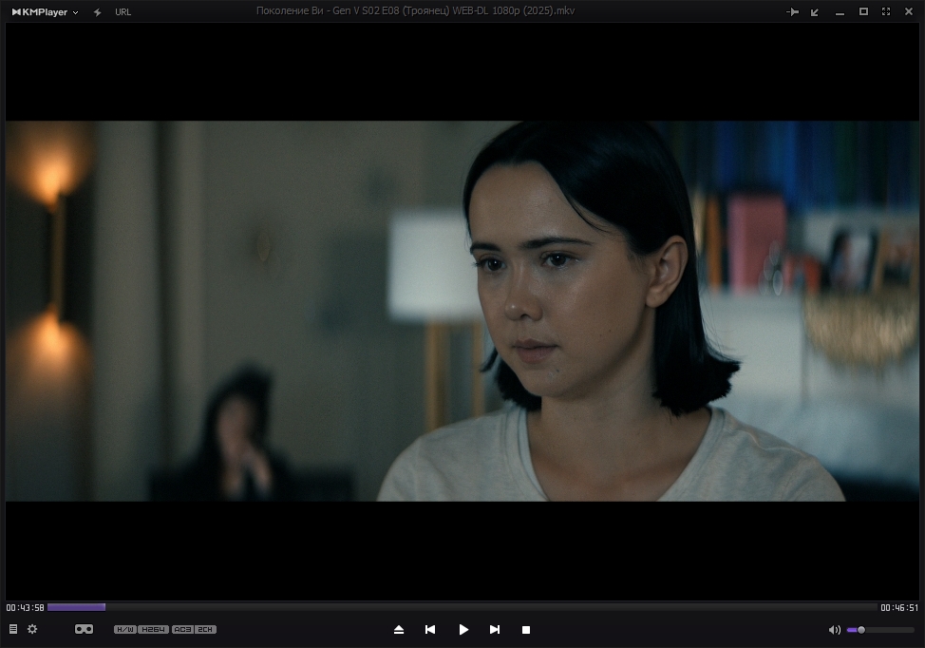Click the lightning bolt icon in title bar
The width and height of the screenshot is (925, 648).
[97, 11]
